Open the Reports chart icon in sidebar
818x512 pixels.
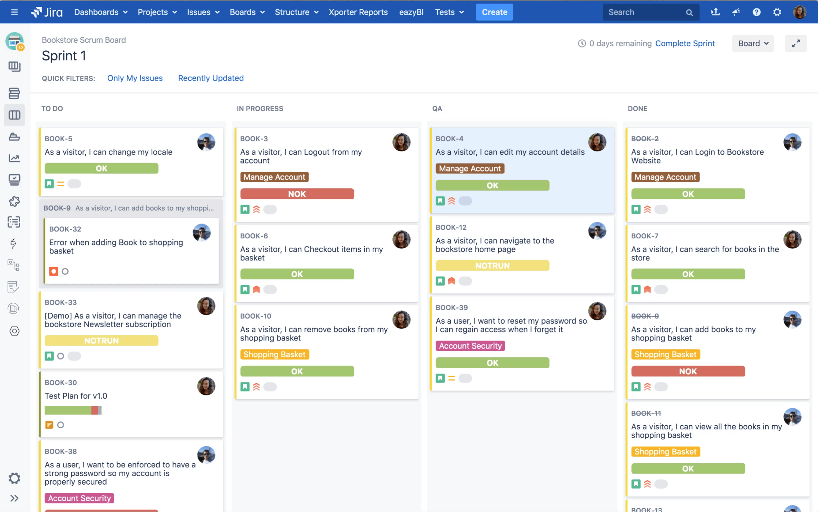pyautogui.click(x=14, y=158)
